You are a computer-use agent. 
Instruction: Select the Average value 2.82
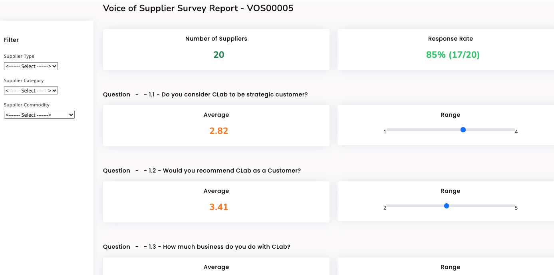click(218, 131)
